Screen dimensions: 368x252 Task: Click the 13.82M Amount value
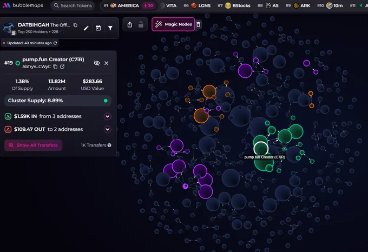57,81
